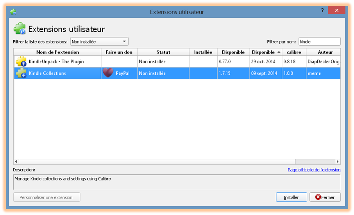Image resolution: width=354 pixels, height=215 pixels.
Task: Sort by 'calibre' column header
Action: 294,52
